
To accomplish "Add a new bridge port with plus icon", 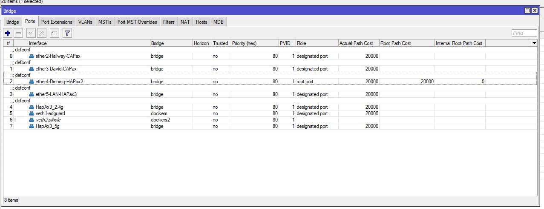I will pos(8,33).
